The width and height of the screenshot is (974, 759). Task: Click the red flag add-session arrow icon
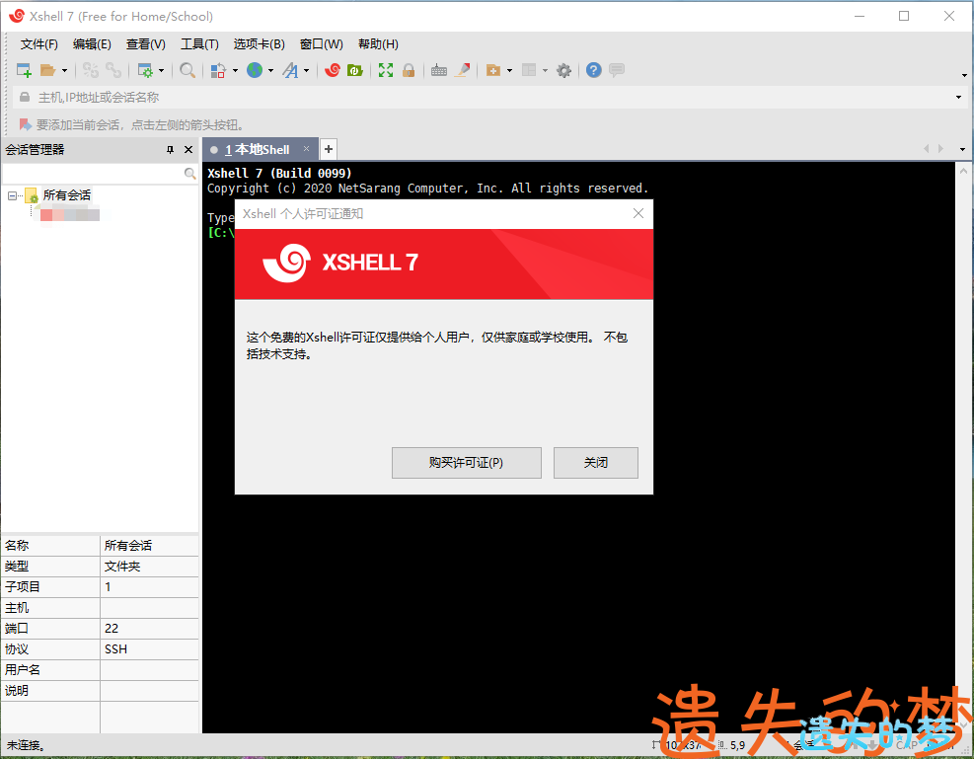click(25, 124)
